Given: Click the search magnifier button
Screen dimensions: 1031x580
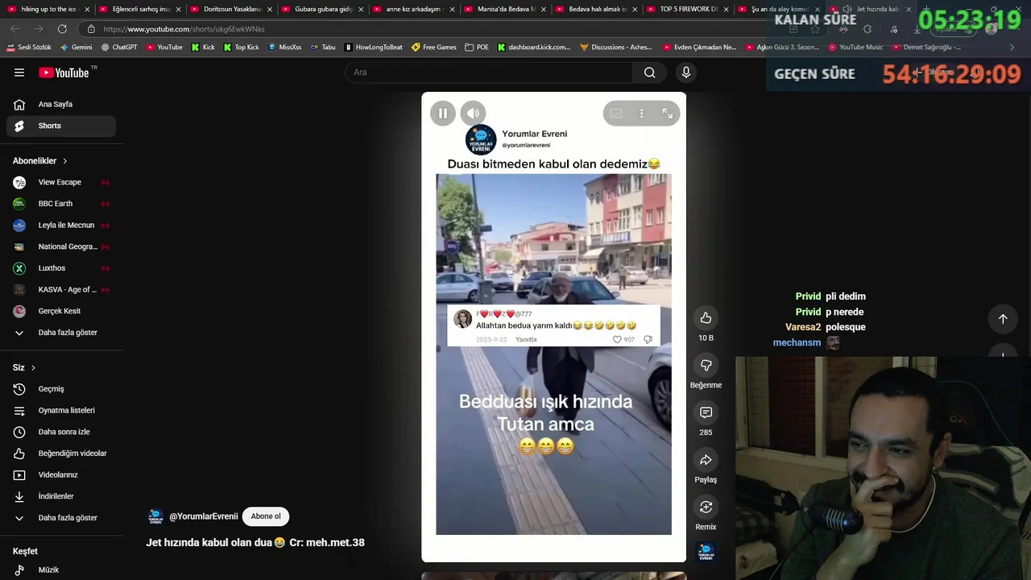Looking at the screenshot, I should click(x=649, y=72).
